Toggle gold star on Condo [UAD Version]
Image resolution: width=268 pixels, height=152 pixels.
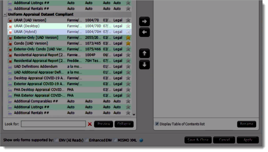click(x=128, y=44)
